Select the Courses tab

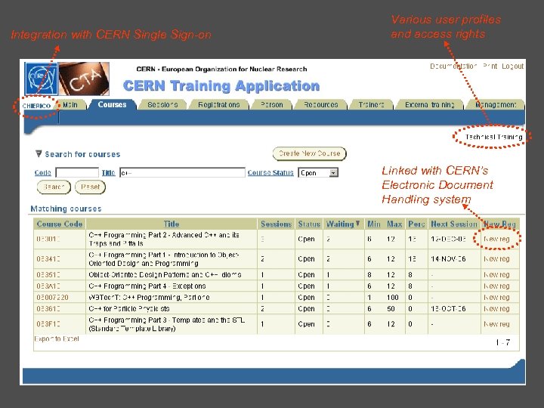pos(112,104)
